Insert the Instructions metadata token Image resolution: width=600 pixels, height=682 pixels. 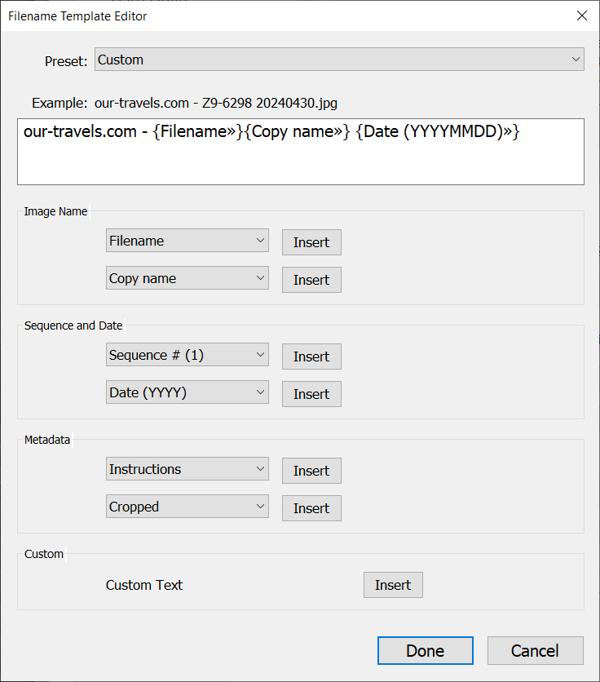coord(311,471)
